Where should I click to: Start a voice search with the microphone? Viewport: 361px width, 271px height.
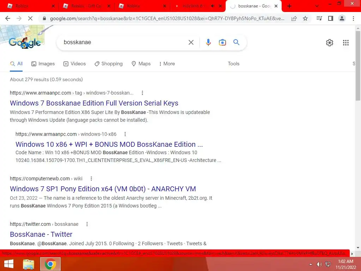coord(208,42)
